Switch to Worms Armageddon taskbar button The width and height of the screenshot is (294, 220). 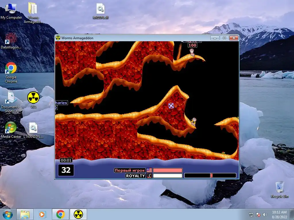(78, 214)
